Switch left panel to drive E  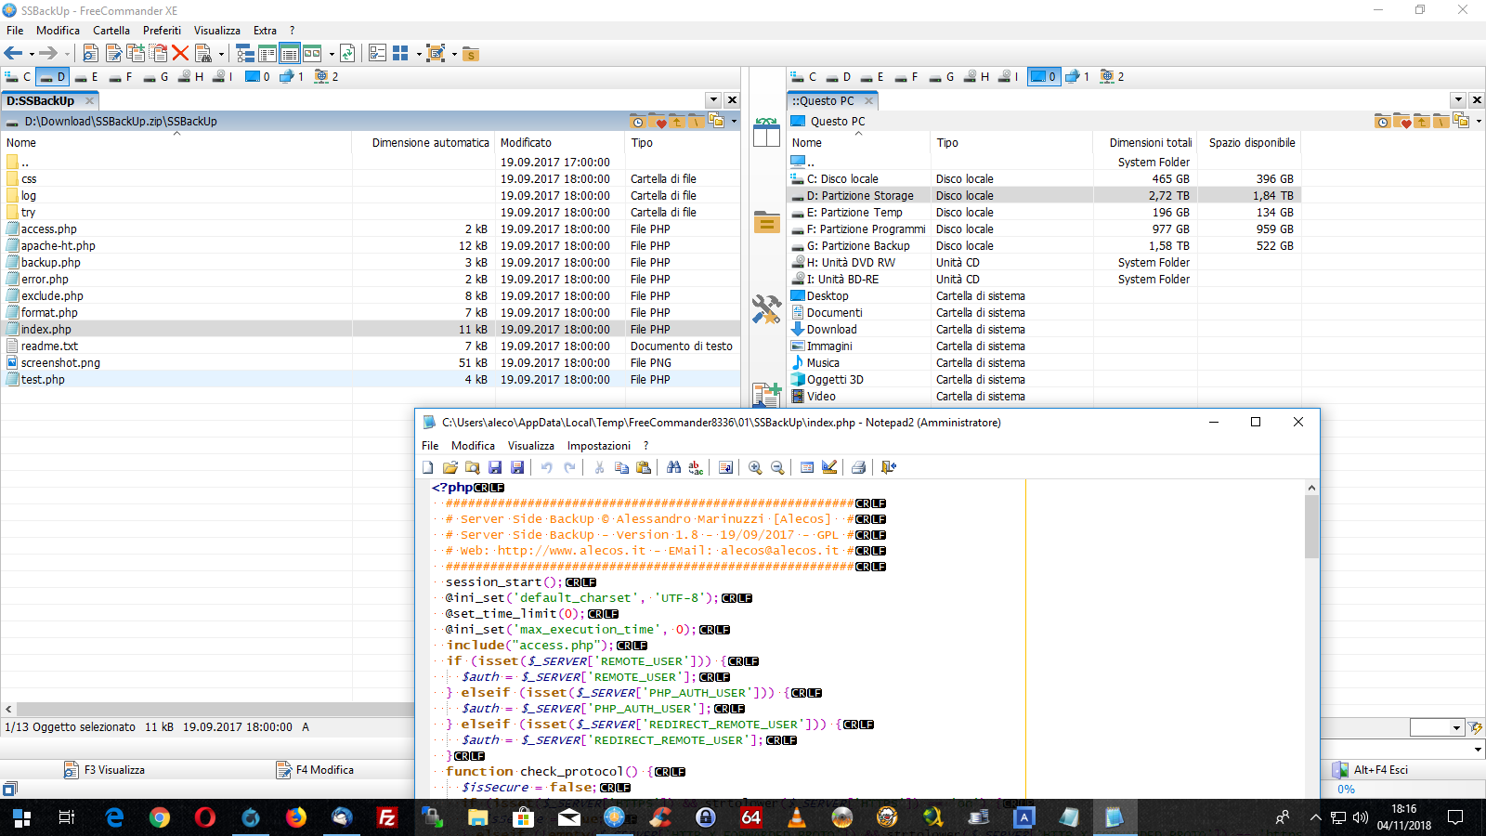point(86,77)
